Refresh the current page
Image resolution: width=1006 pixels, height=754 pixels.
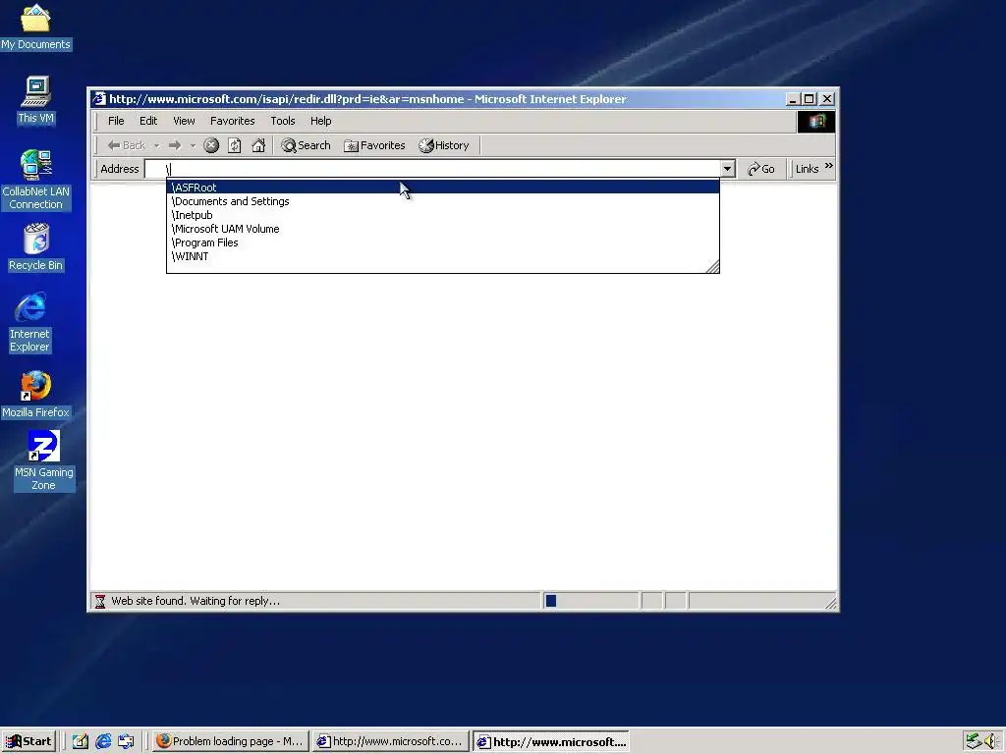pyautogui.click(x=235, y=145)
